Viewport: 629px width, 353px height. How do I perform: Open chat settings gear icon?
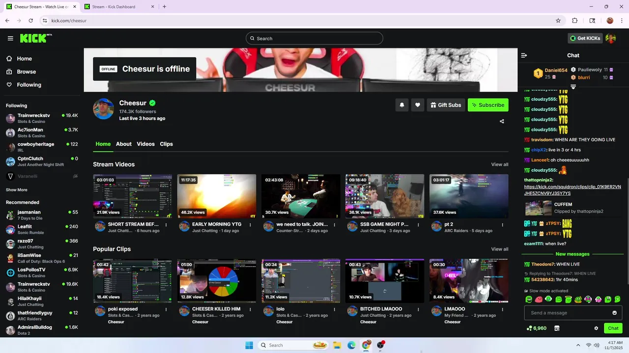[596, 328]
